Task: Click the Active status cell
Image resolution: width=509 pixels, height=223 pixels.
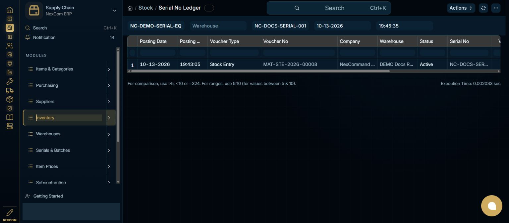Action: (432, 64)
